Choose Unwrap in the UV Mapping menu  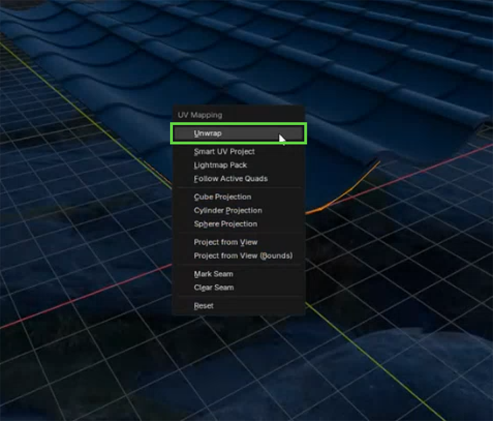(238, 133)
